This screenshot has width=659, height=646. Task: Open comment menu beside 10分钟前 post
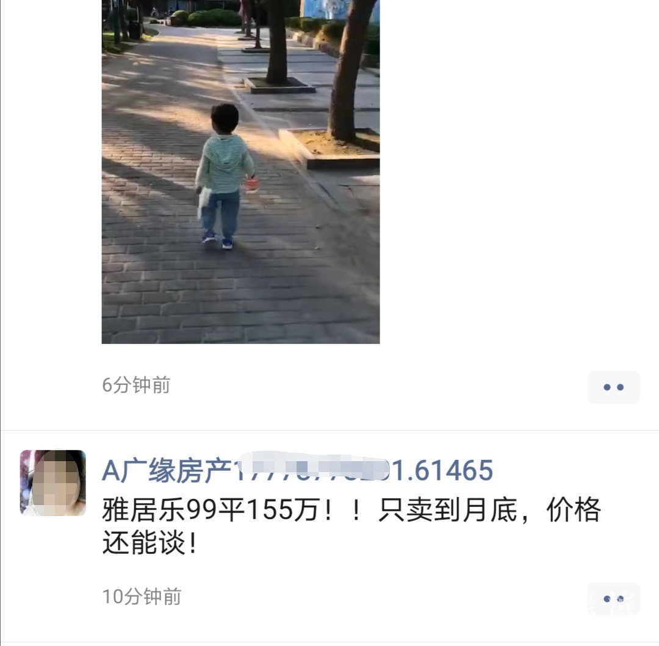613,598
